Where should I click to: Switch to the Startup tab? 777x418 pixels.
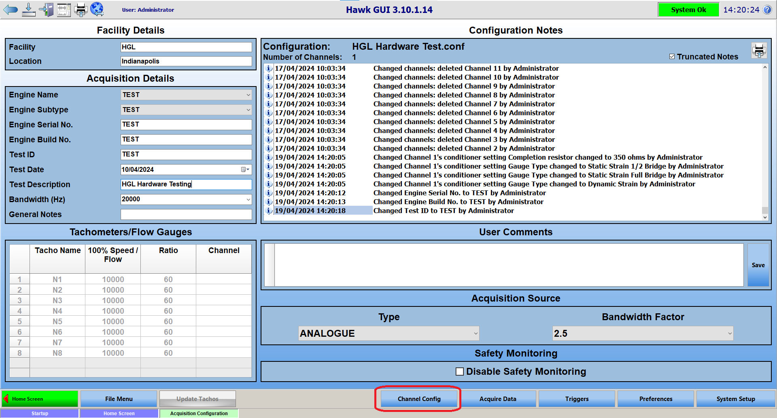40,413
